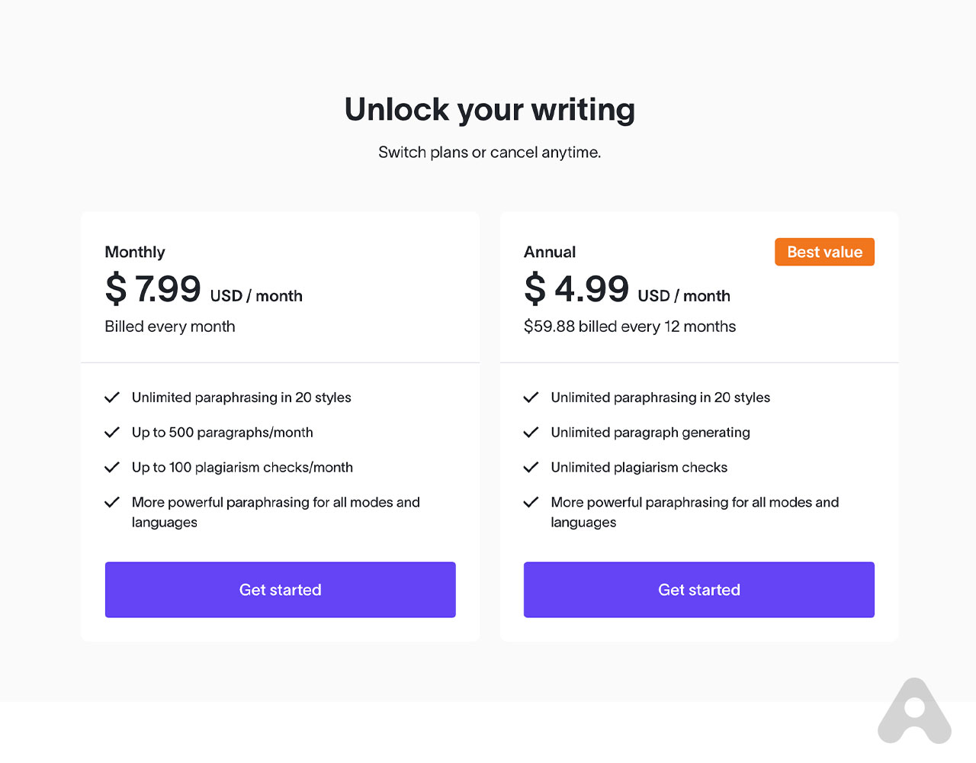
Task: Click Switch plans or cancel anytime text
Action: point(490,153)
